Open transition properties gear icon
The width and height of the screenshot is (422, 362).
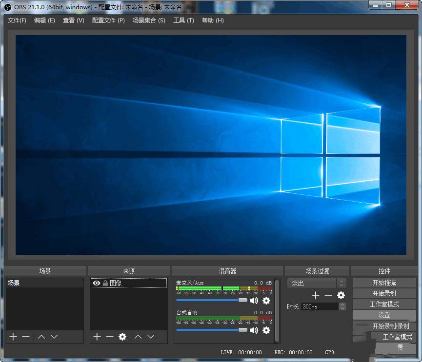point(341,295)
